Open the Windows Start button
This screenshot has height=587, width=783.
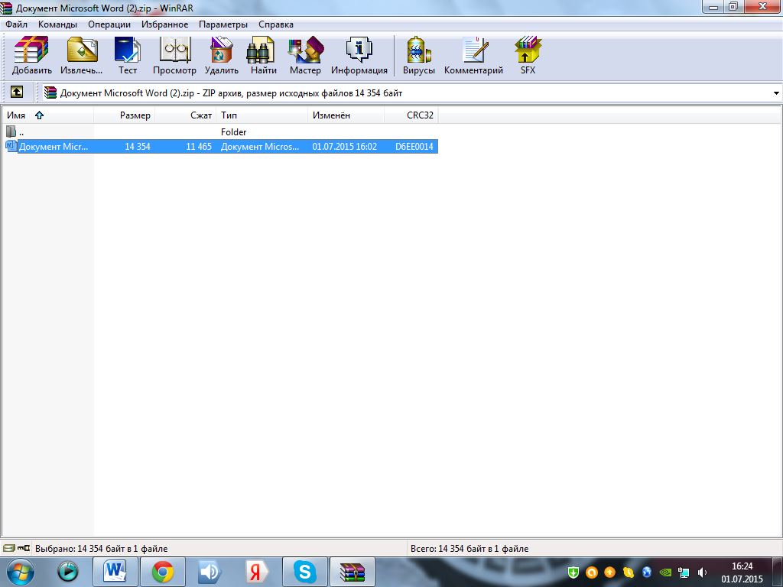point(20,572)
